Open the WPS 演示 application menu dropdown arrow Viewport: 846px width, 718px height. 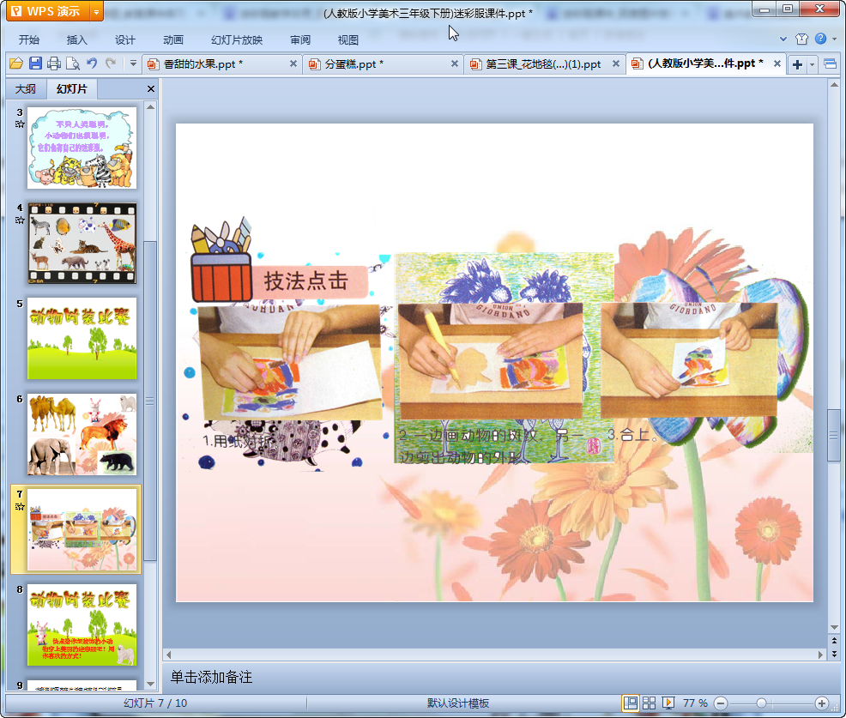coord(97,12)
